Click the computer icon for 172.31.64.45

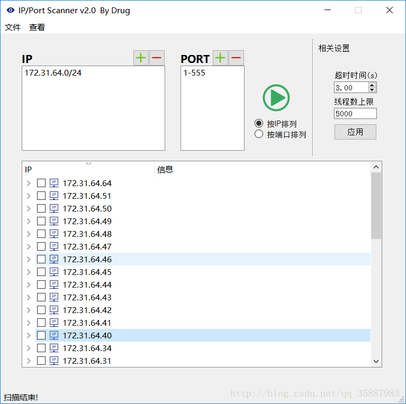(x=54, y=272)
